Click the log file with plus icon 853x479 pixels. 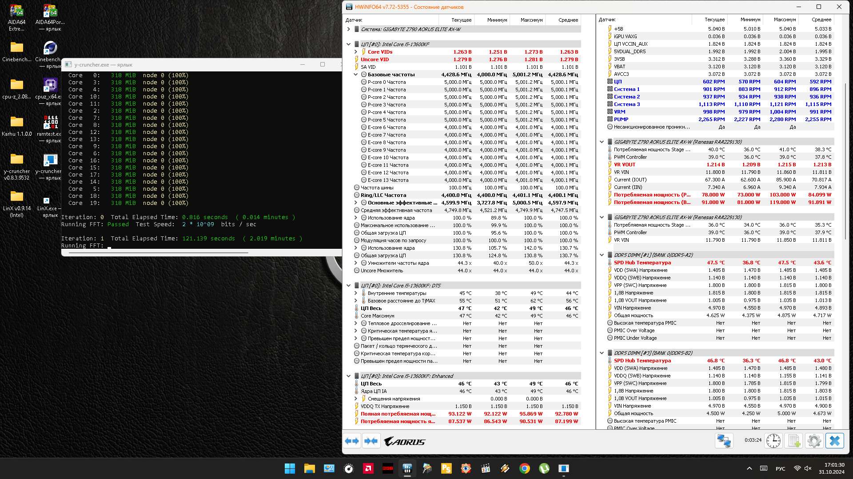click(793, 441)
